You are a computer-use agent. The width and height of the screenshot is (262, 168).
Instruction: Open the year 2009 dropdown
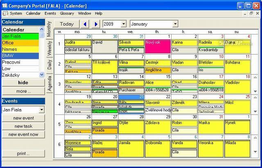pyautogui.click(x=124, y=24)
